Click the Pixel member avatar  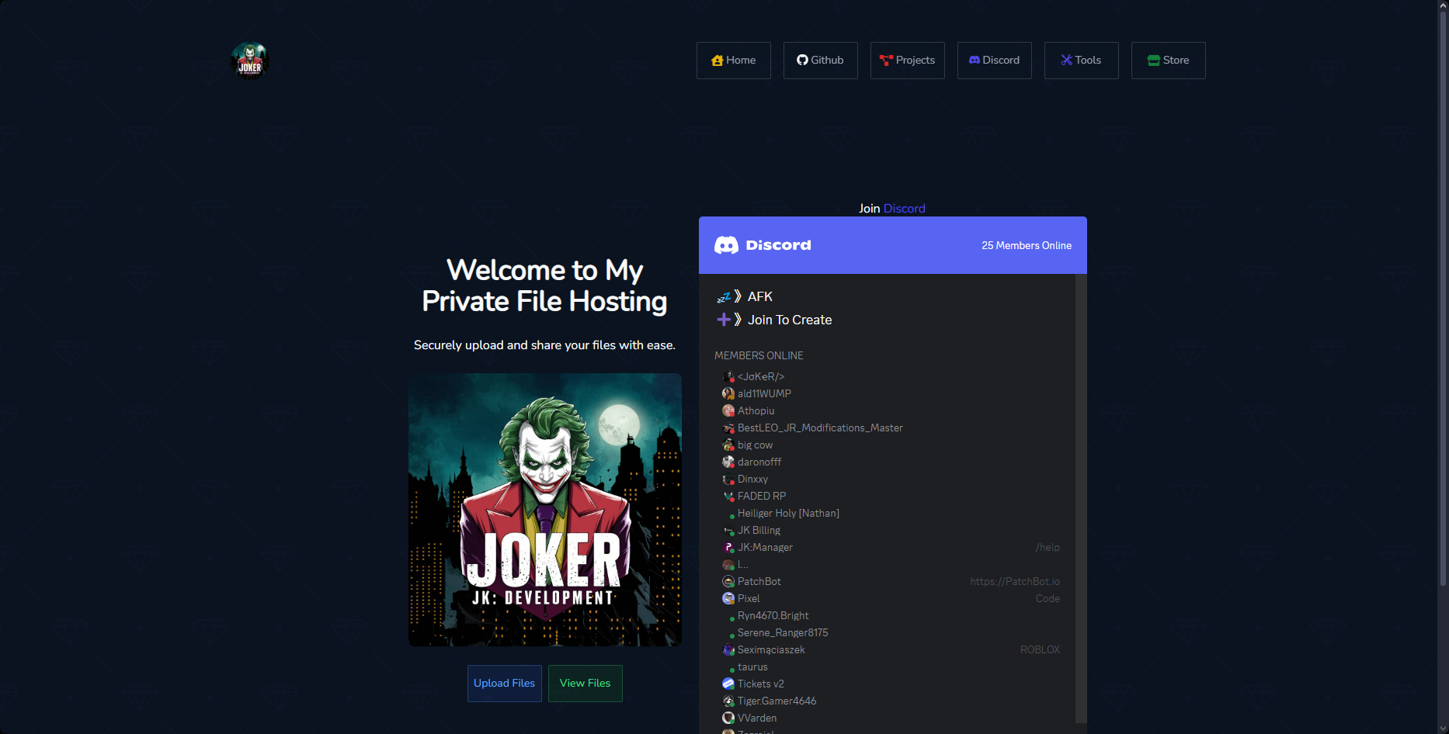(x=728, y=599)
